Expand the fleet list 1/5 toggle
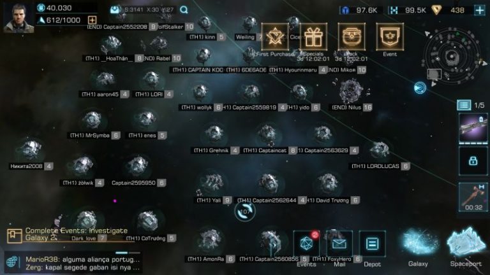Image resolution: width=490 pixels, height=275 pixels. (464, 105)
